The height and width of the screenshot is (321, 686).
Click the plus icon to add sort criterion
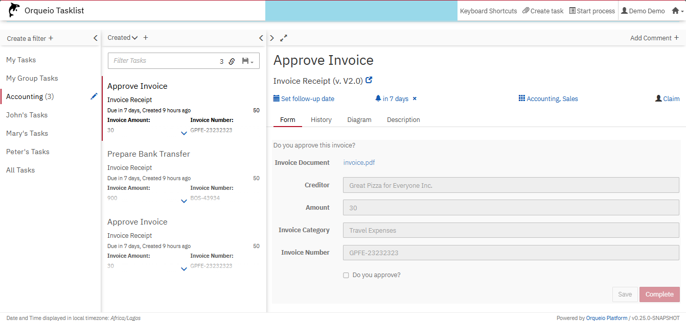click(146, 38)
